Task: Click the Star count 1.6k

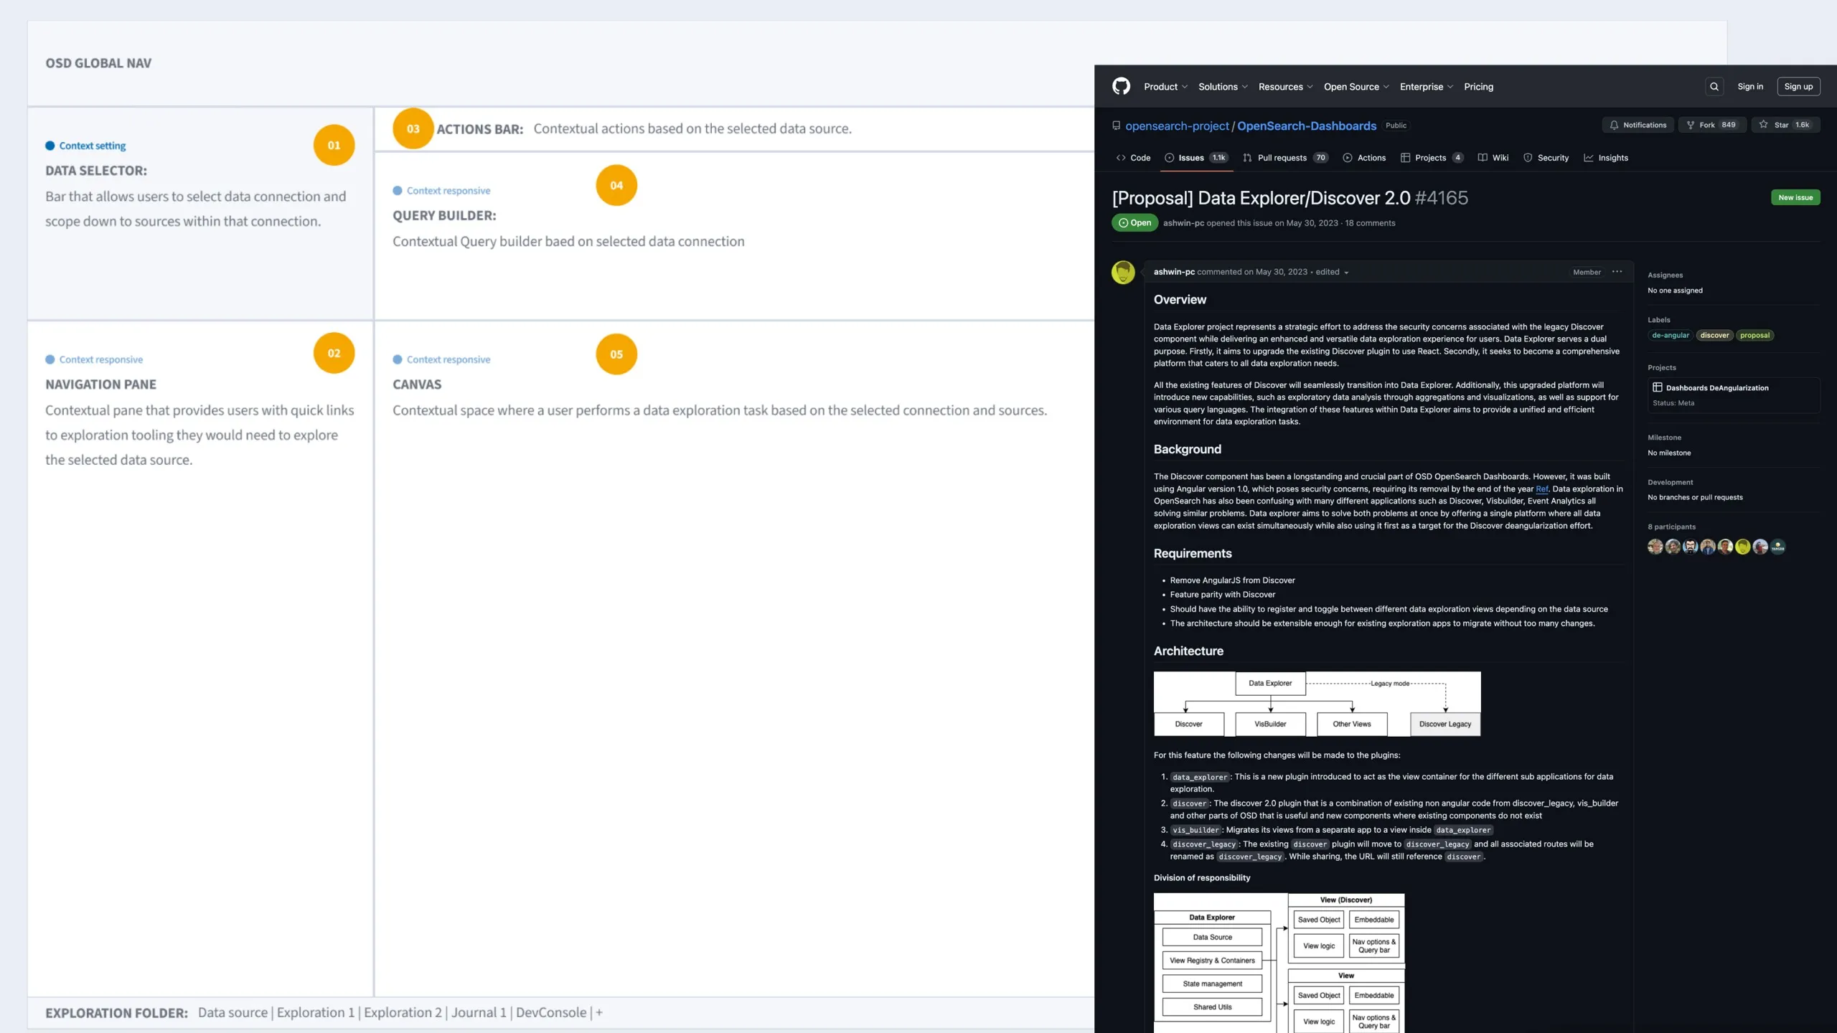Action: (x=1802, y=125)
